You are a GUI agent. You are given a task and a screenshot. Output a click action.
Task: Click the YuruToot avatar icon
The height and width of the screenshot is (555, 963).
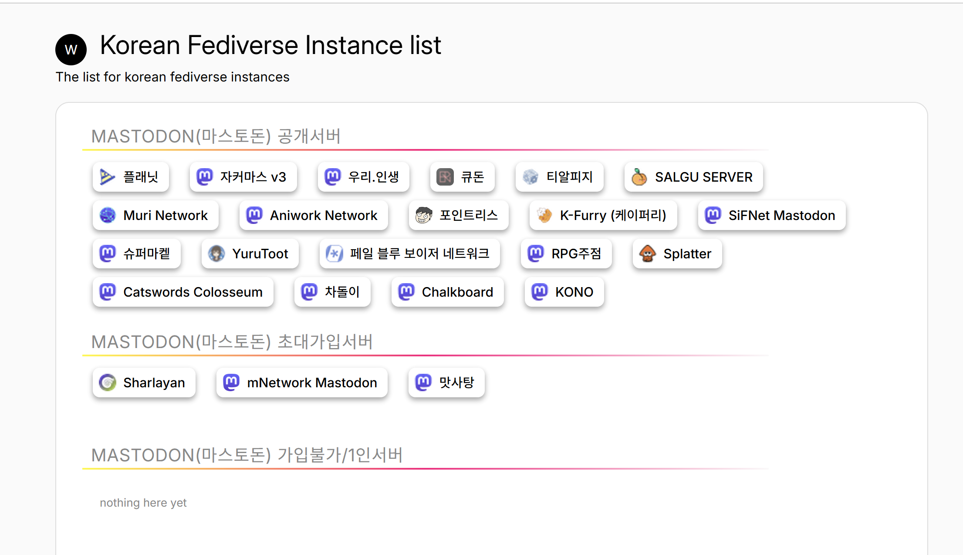[216, 254]
